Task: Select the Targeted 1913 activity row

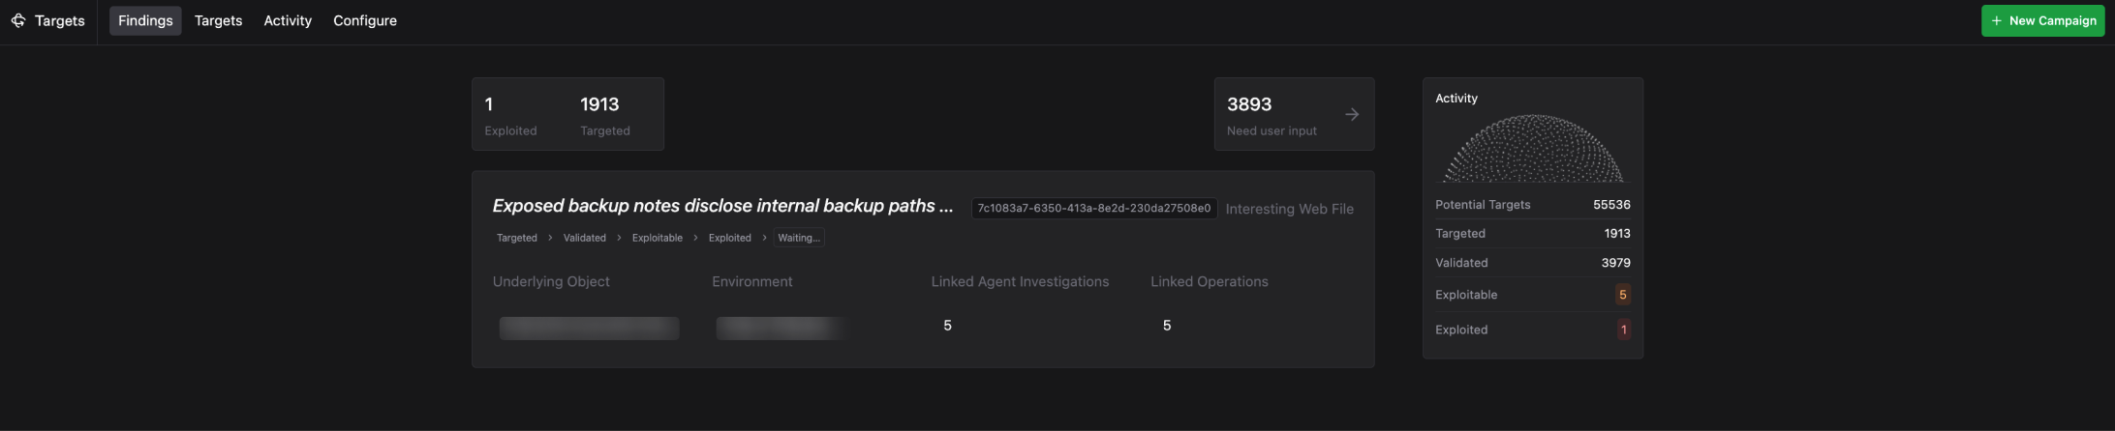Action: (x=1532, y=234)
